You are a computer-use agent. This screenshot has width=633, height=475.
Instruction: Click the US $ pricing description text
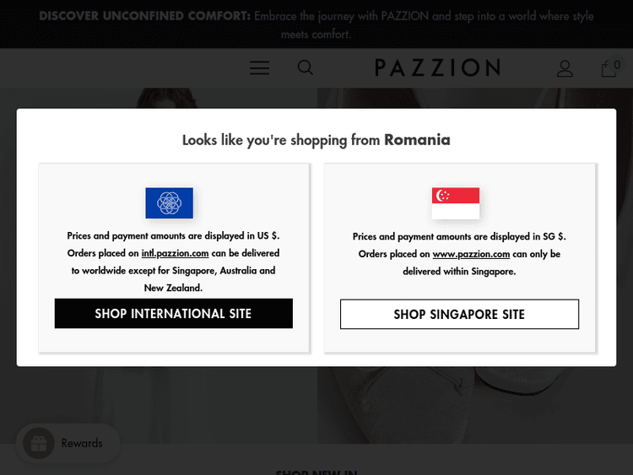173,236
